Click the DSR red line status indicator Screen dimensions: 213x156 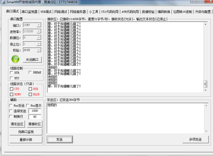[x=30, y=89]
